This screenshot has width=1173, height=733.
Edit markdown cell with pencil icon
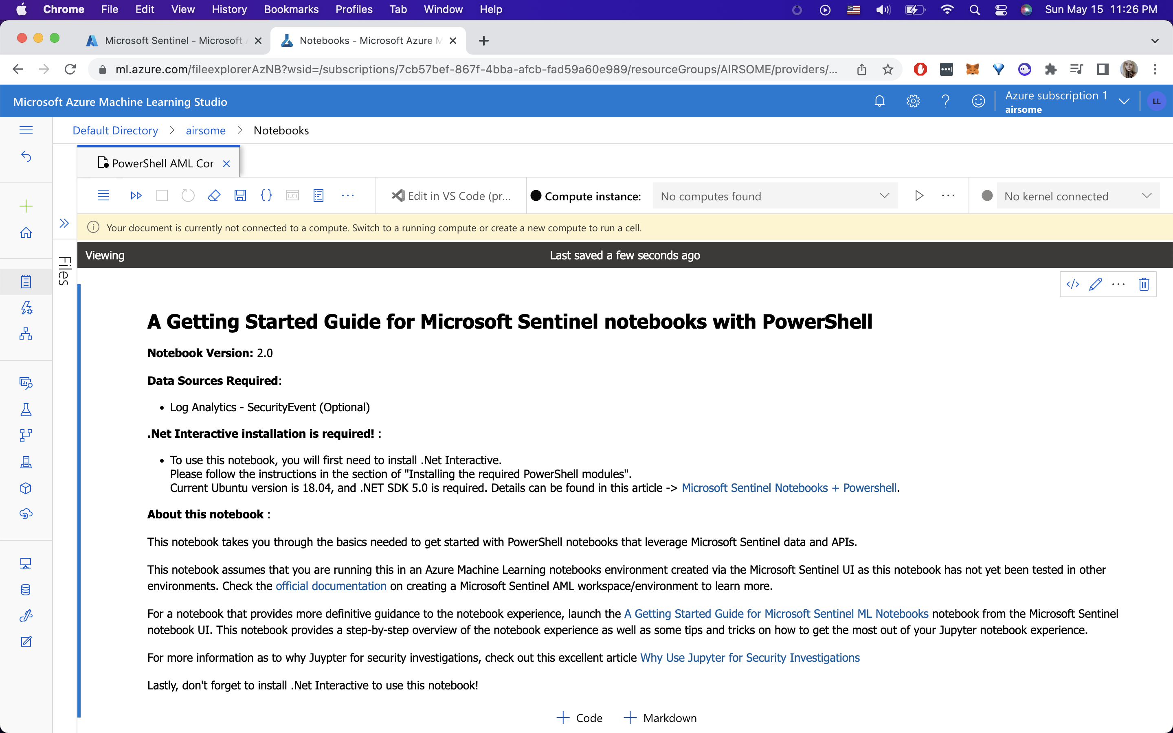(x=1096, y=284)
